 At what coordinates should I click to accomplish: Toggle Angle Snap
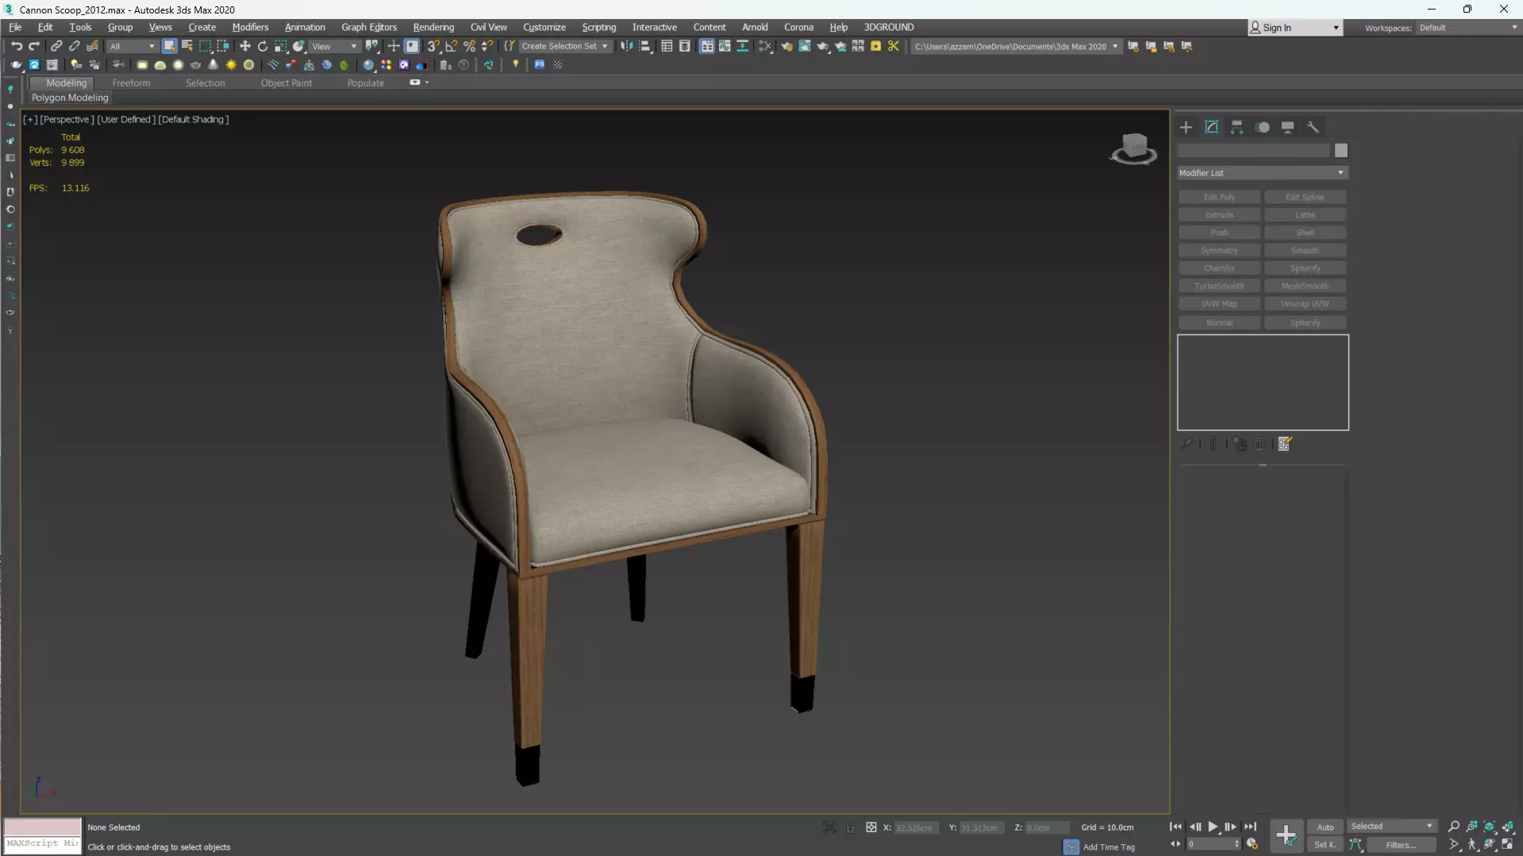pyautogui.click(x=452, y=46)
